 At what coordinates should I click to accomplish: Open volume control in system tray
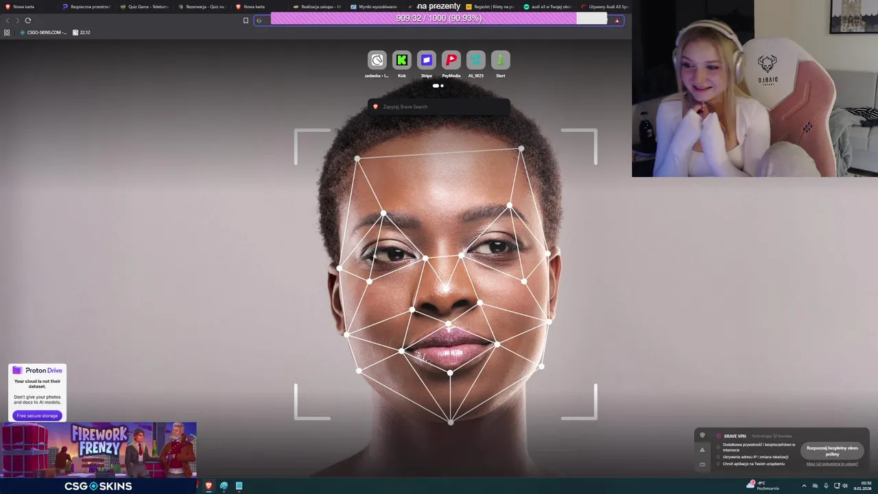[x=846, y=486]
